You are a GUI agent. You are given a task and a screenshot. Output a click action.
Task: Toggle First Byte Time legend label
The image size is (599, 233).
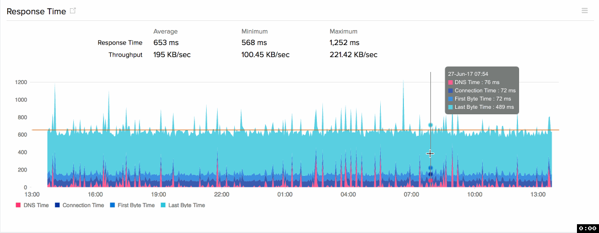pyautogui.click(x=136, y=205)
